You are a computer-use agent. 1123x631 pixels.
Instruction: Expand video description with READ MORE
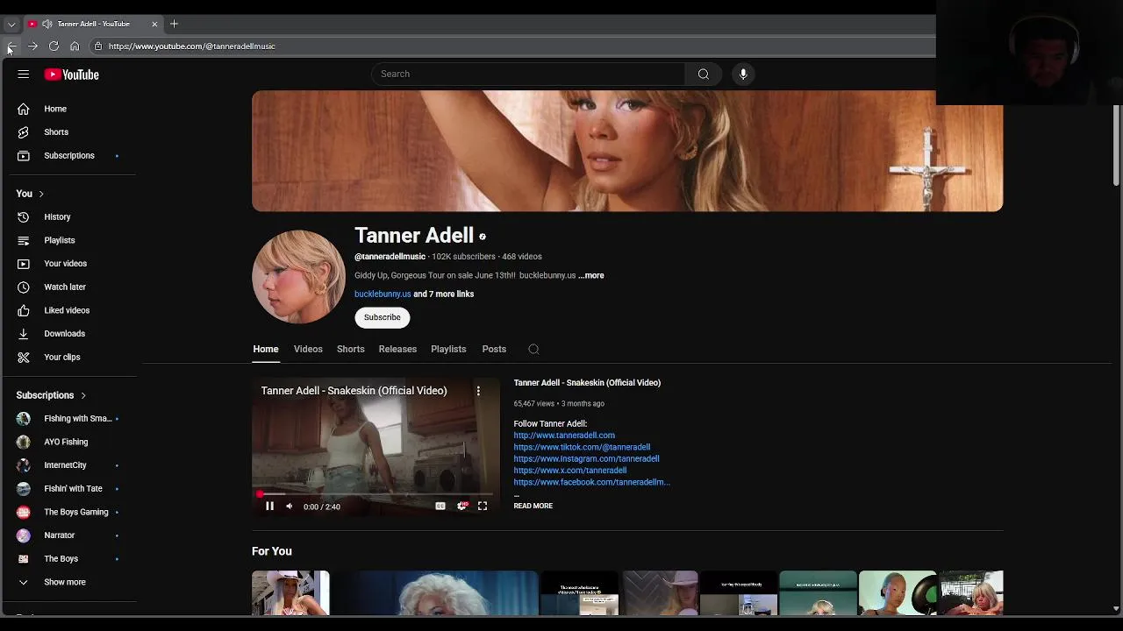coord(533,506)
